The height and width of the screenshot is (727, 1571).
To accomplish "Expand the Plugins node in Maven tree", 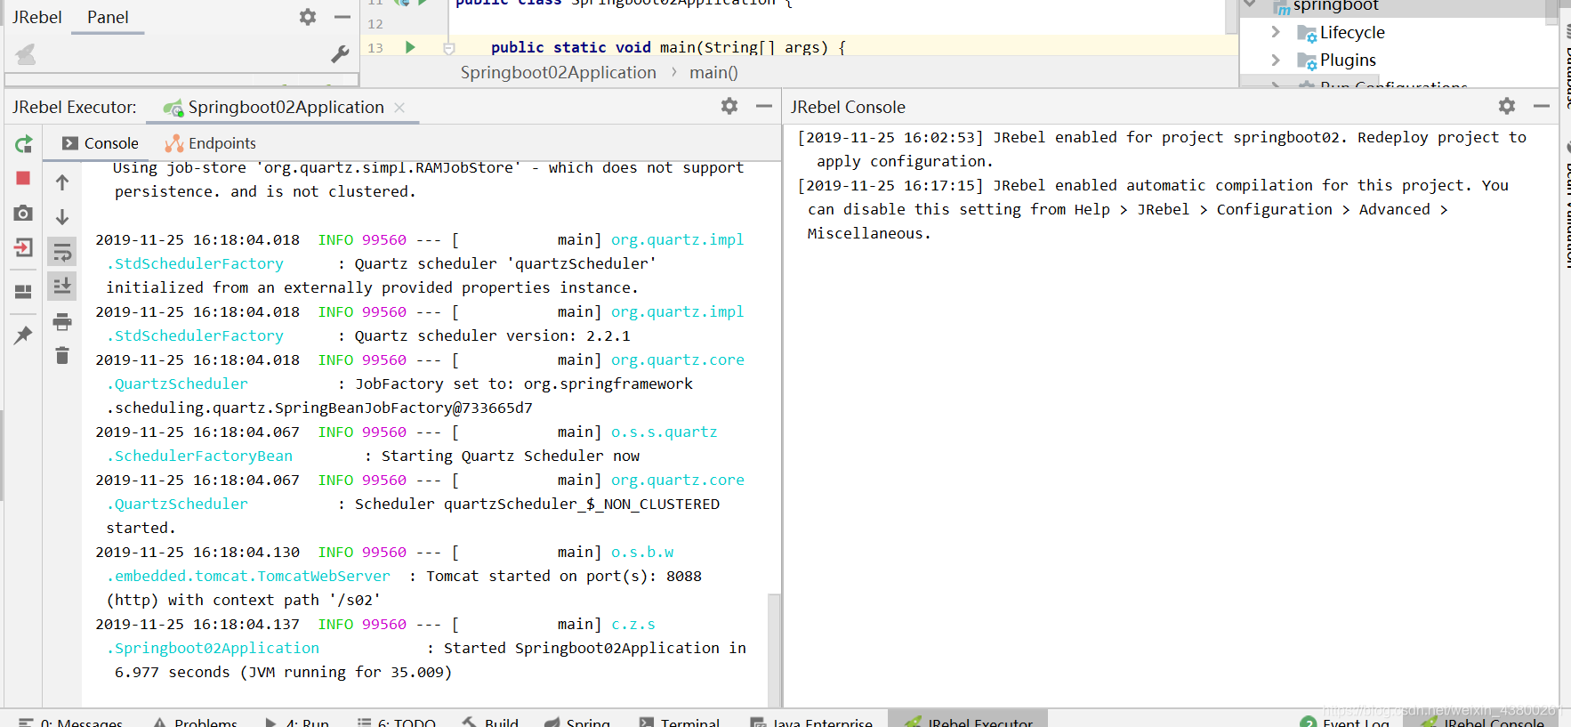I will click(1276, 60).
